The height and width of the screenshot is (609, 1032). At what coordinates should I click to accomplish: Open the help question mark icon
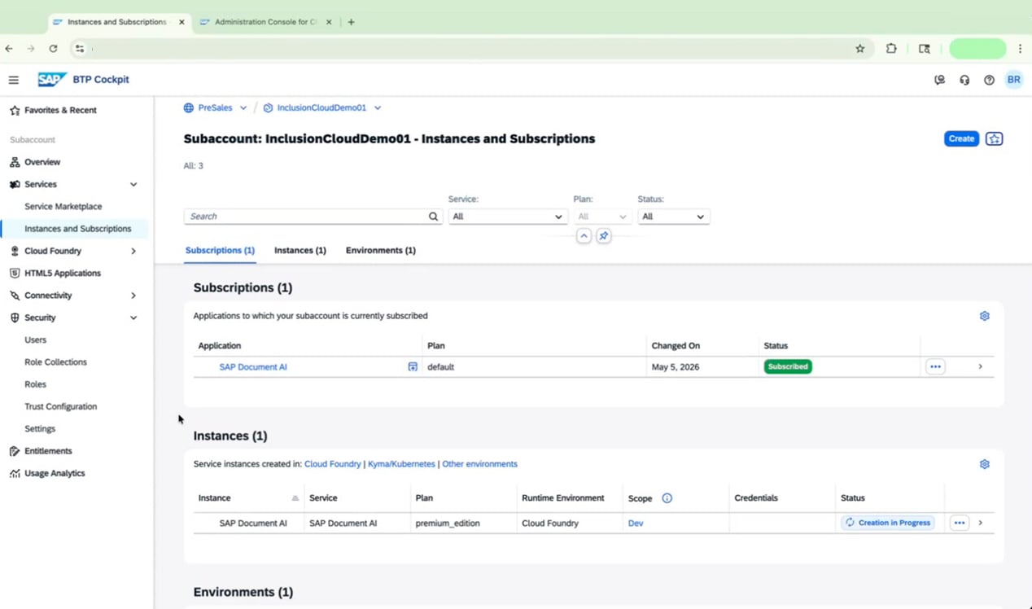coord(989,80)
